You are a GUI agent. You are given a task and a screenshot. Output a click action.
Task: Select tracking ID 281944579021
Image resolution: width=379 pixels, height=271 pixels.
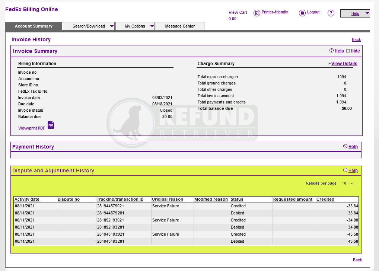point(111,206)
